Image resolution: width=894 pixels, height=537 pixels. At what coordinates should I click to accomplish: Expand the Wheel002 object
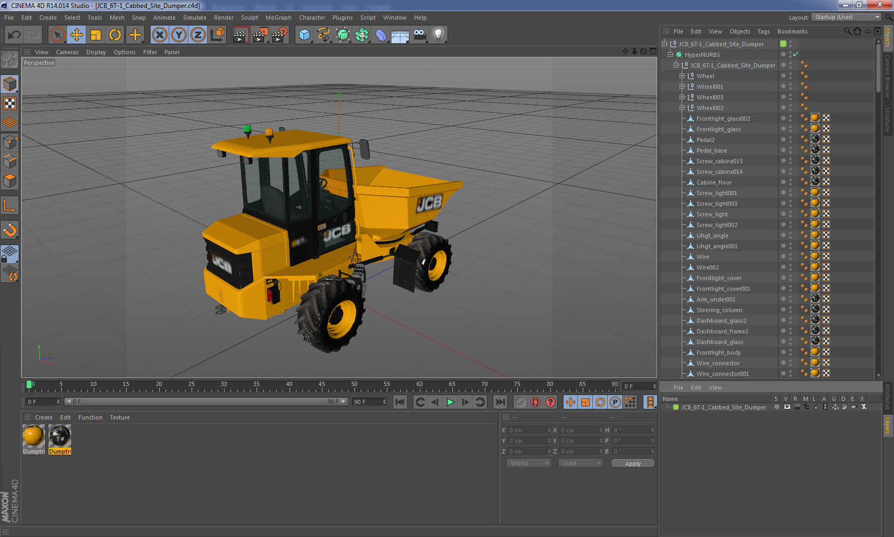click(x=682, y=108)
